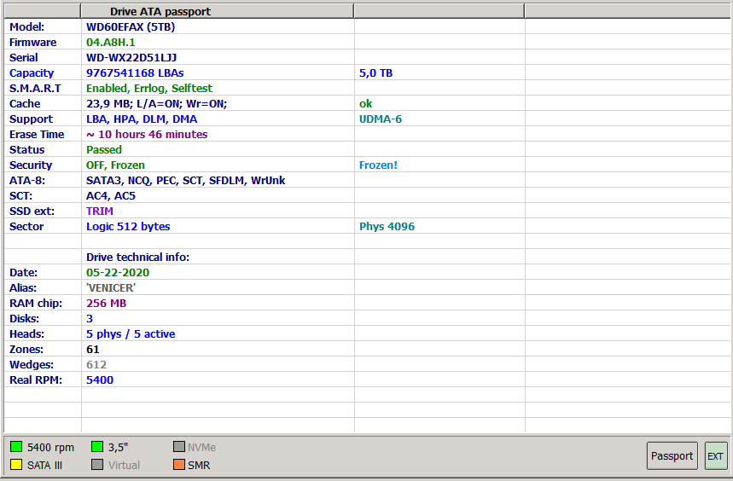Click the 'Cache' row label
Screen dimensions: 733x481
(x=25, y=104)
